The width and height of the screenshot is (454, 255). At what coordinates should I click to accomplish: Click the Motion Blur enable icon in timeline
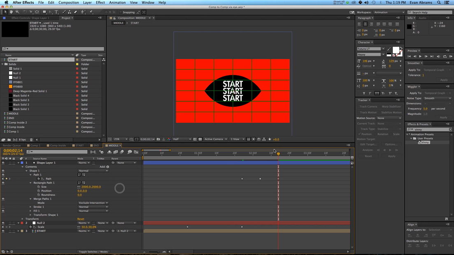(x=122, y=152)
